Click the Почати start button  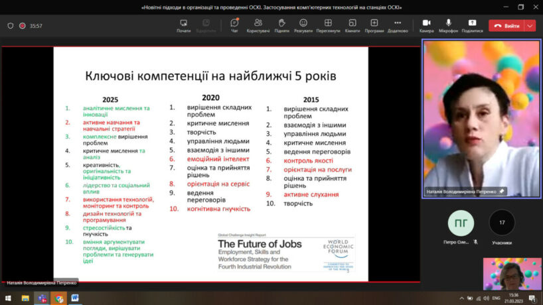click(x=183, y=25)
